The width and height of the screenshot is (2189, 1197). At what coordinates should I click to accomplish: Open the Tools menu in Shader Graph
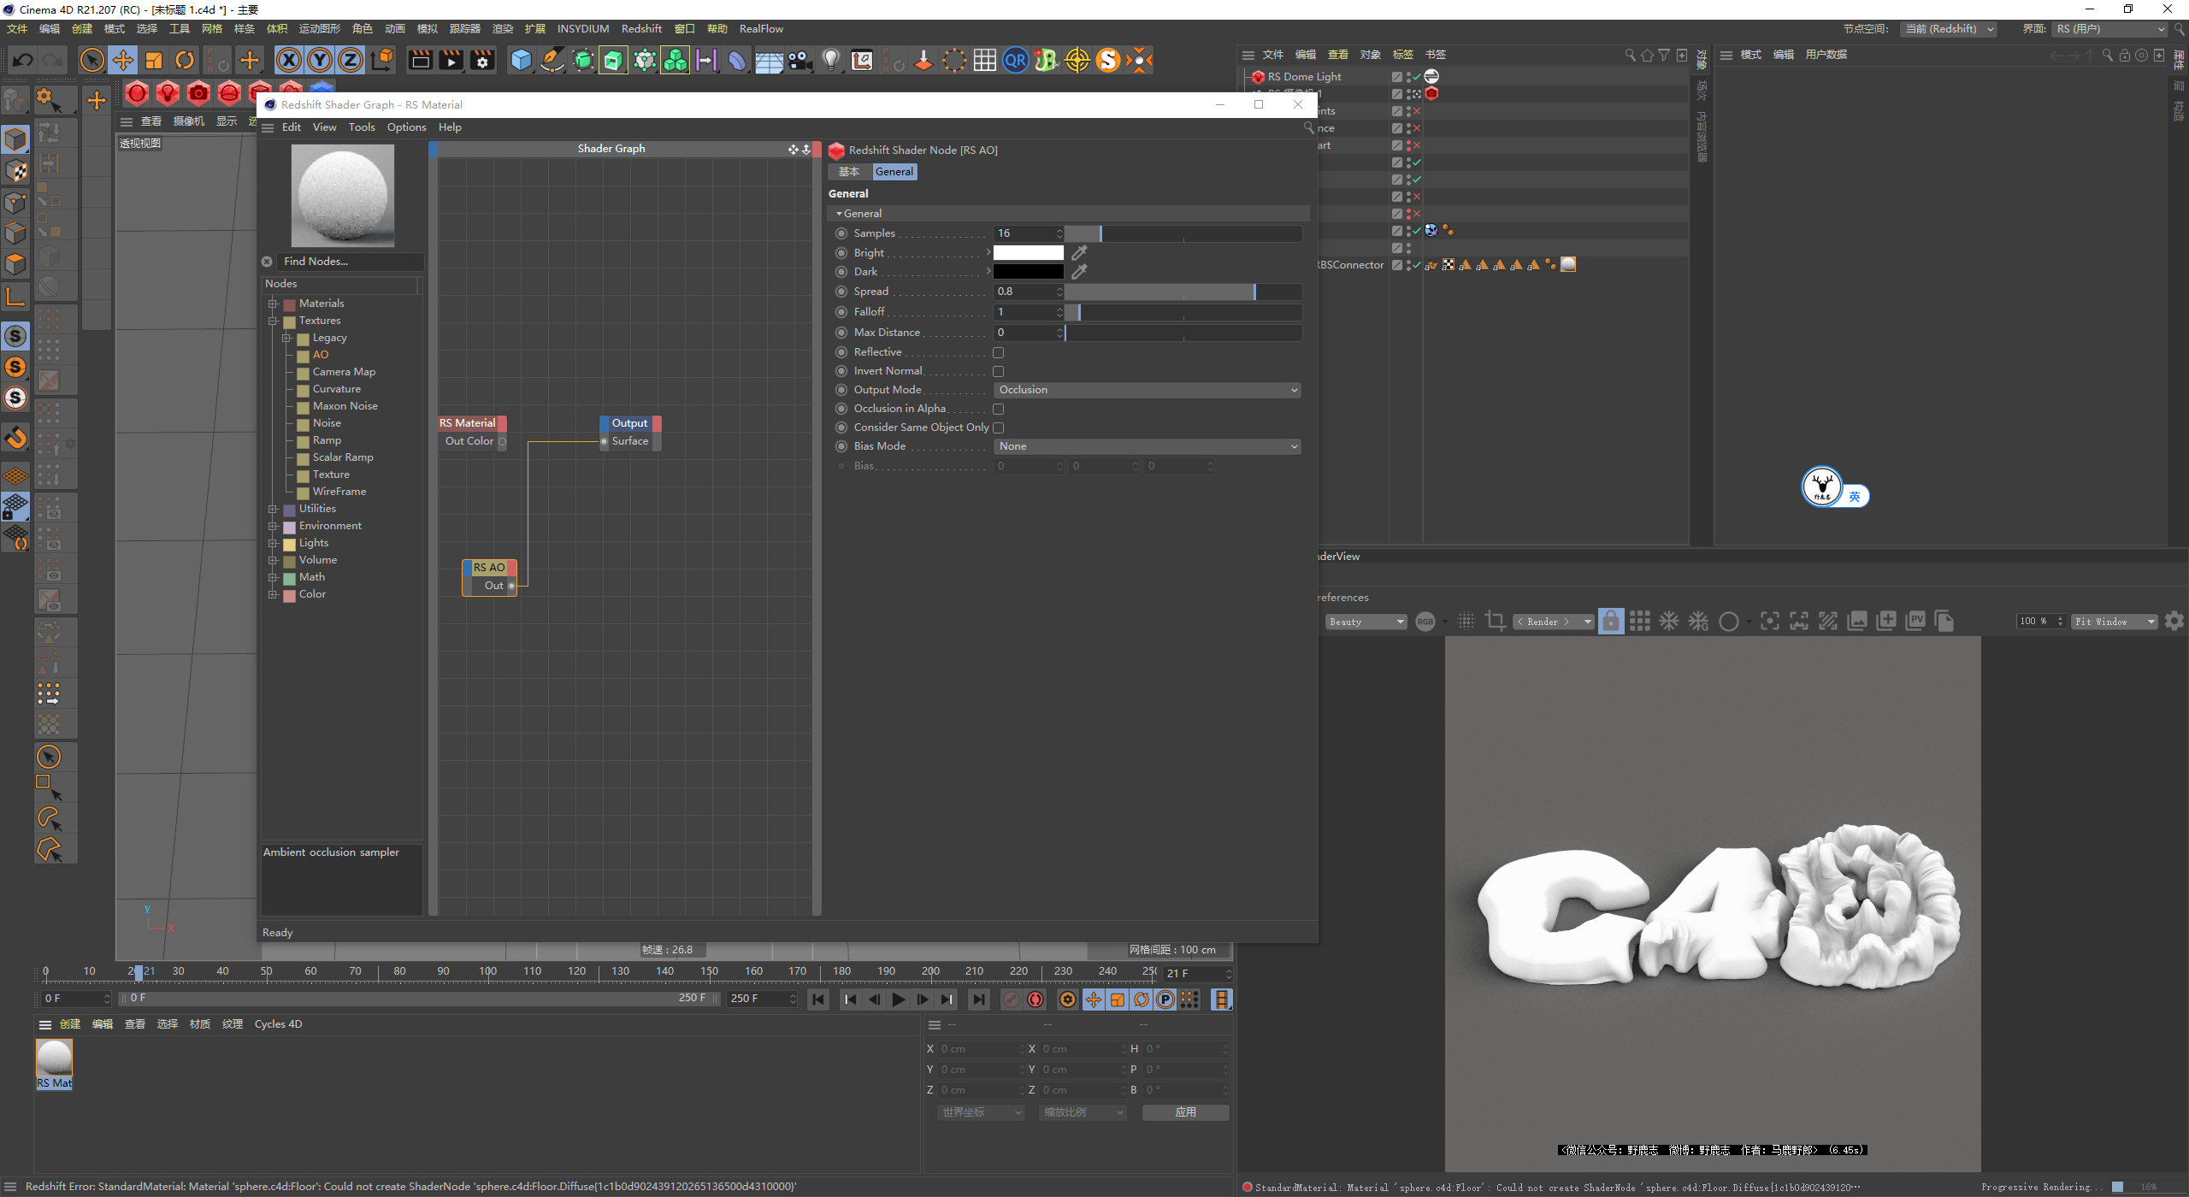361,127
